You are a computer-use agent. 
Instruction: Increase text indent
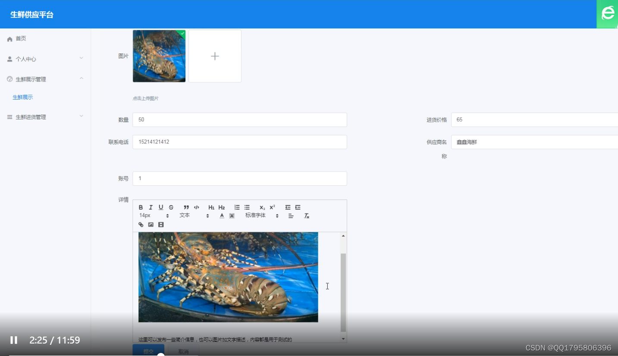click(x=298, y=207)
